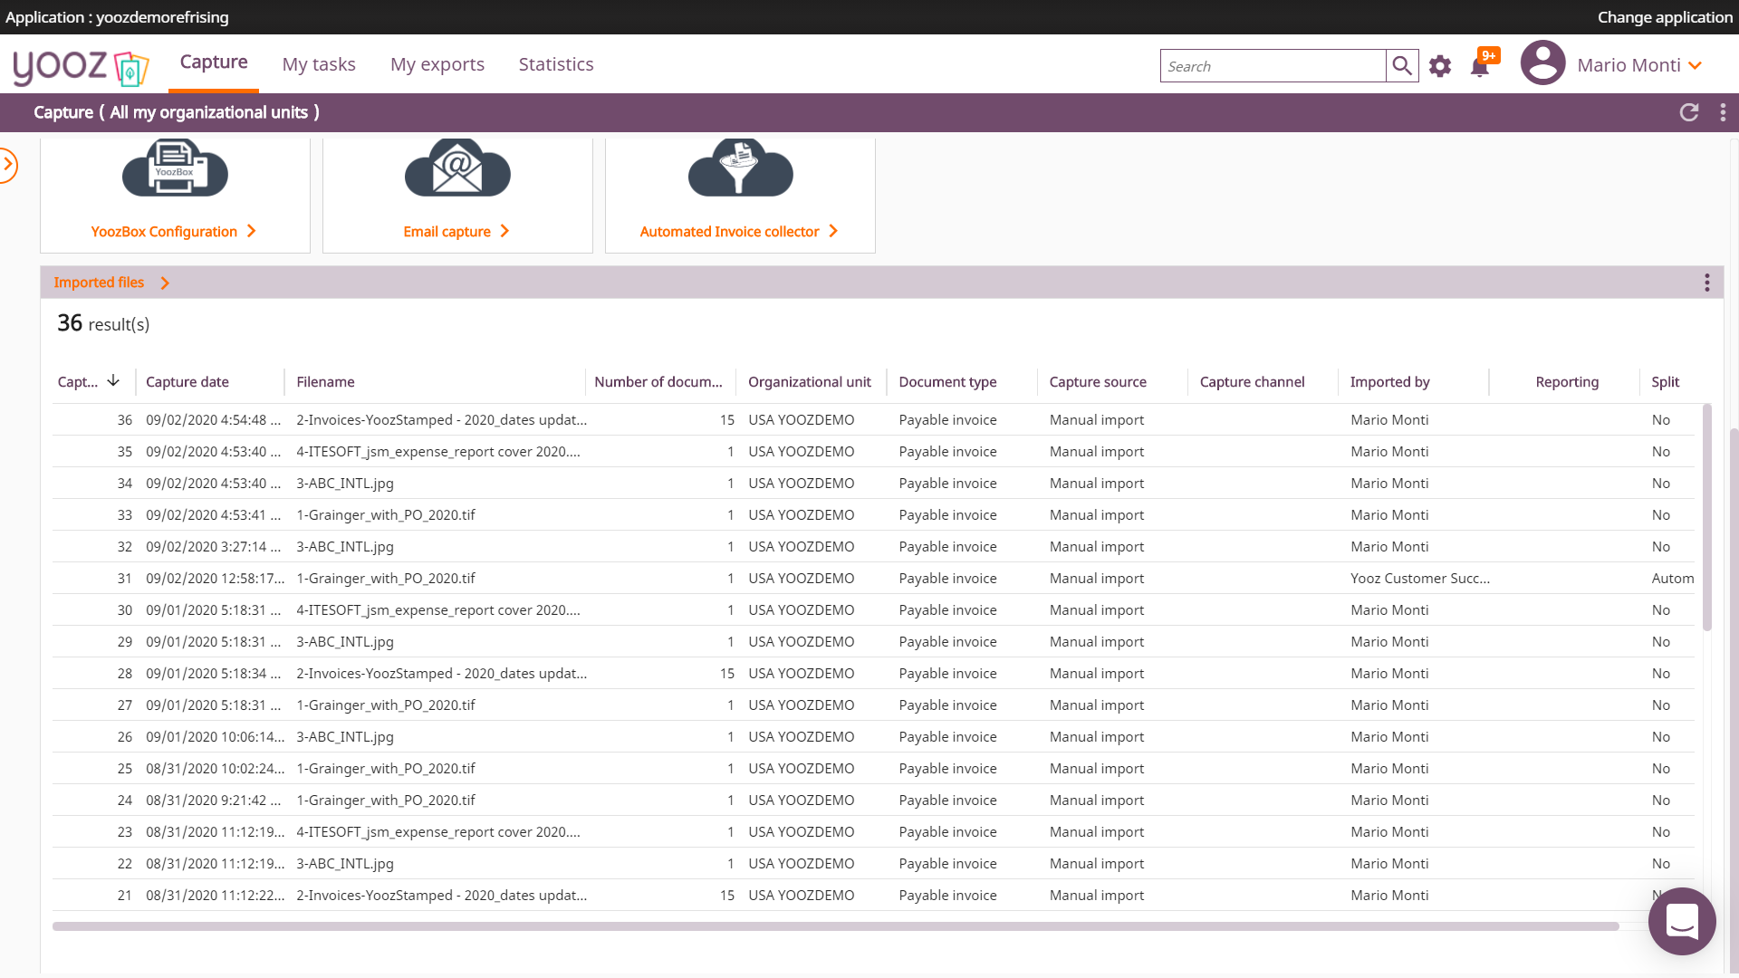
Task: Expand the left side panel arrow
Action: pyautogui.click(x=8, y=165)
